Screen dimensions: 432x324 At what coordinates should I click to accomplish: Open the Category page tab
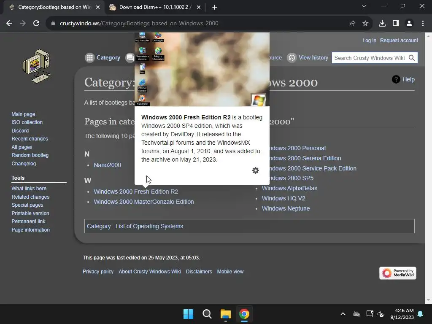click(x=108, y=58)
